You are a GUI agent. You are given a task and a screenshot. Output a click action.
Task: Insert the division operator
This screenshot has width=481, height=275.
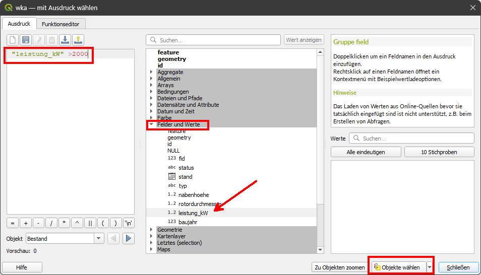coord(51,223)
